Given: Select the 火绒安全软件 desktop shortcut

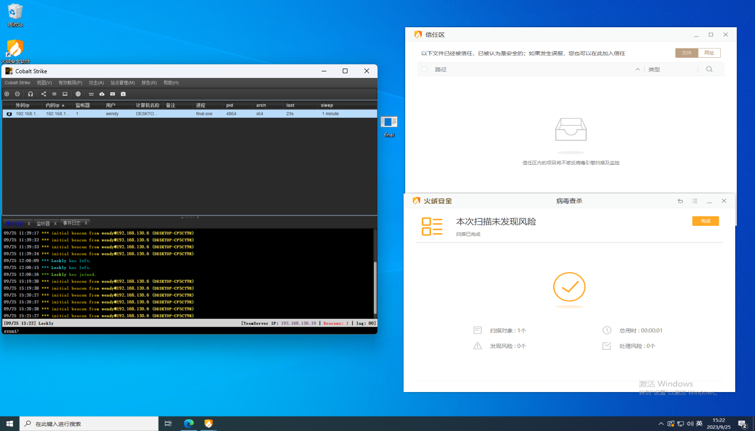Looking at the screenshot, I should tap(15, 51).
